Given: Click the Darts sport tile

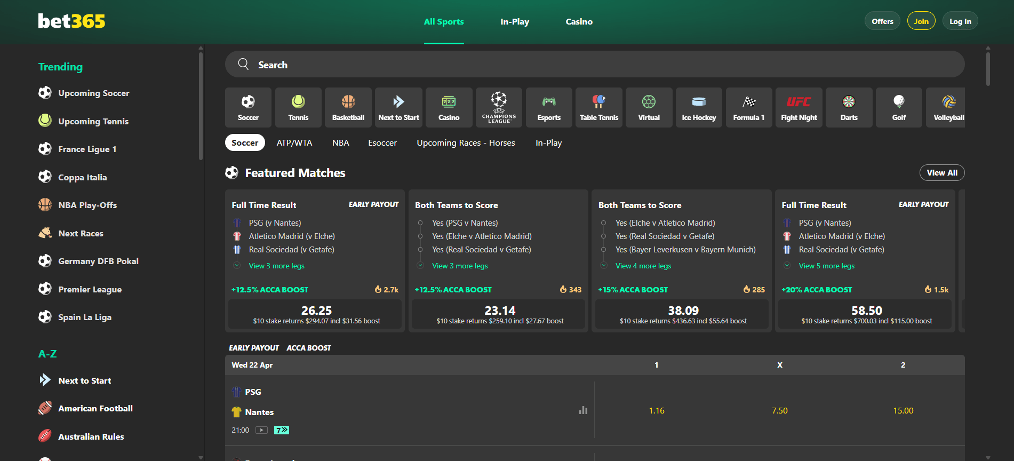Looking at the screenshot, I should [849, 107].
